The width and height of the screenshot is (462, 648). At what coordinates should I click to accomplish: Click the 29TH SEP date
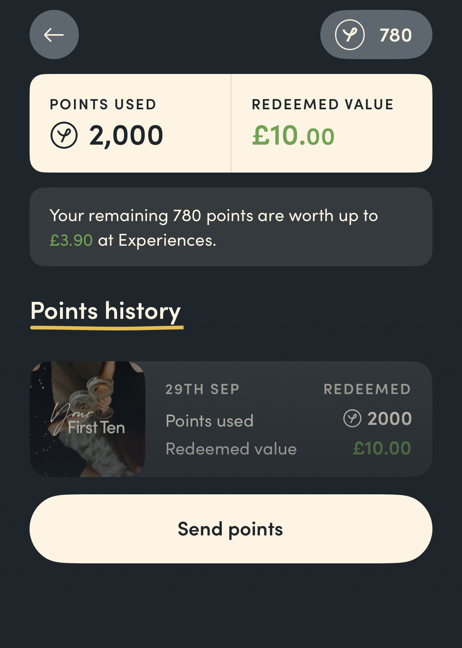pos(202,389)
